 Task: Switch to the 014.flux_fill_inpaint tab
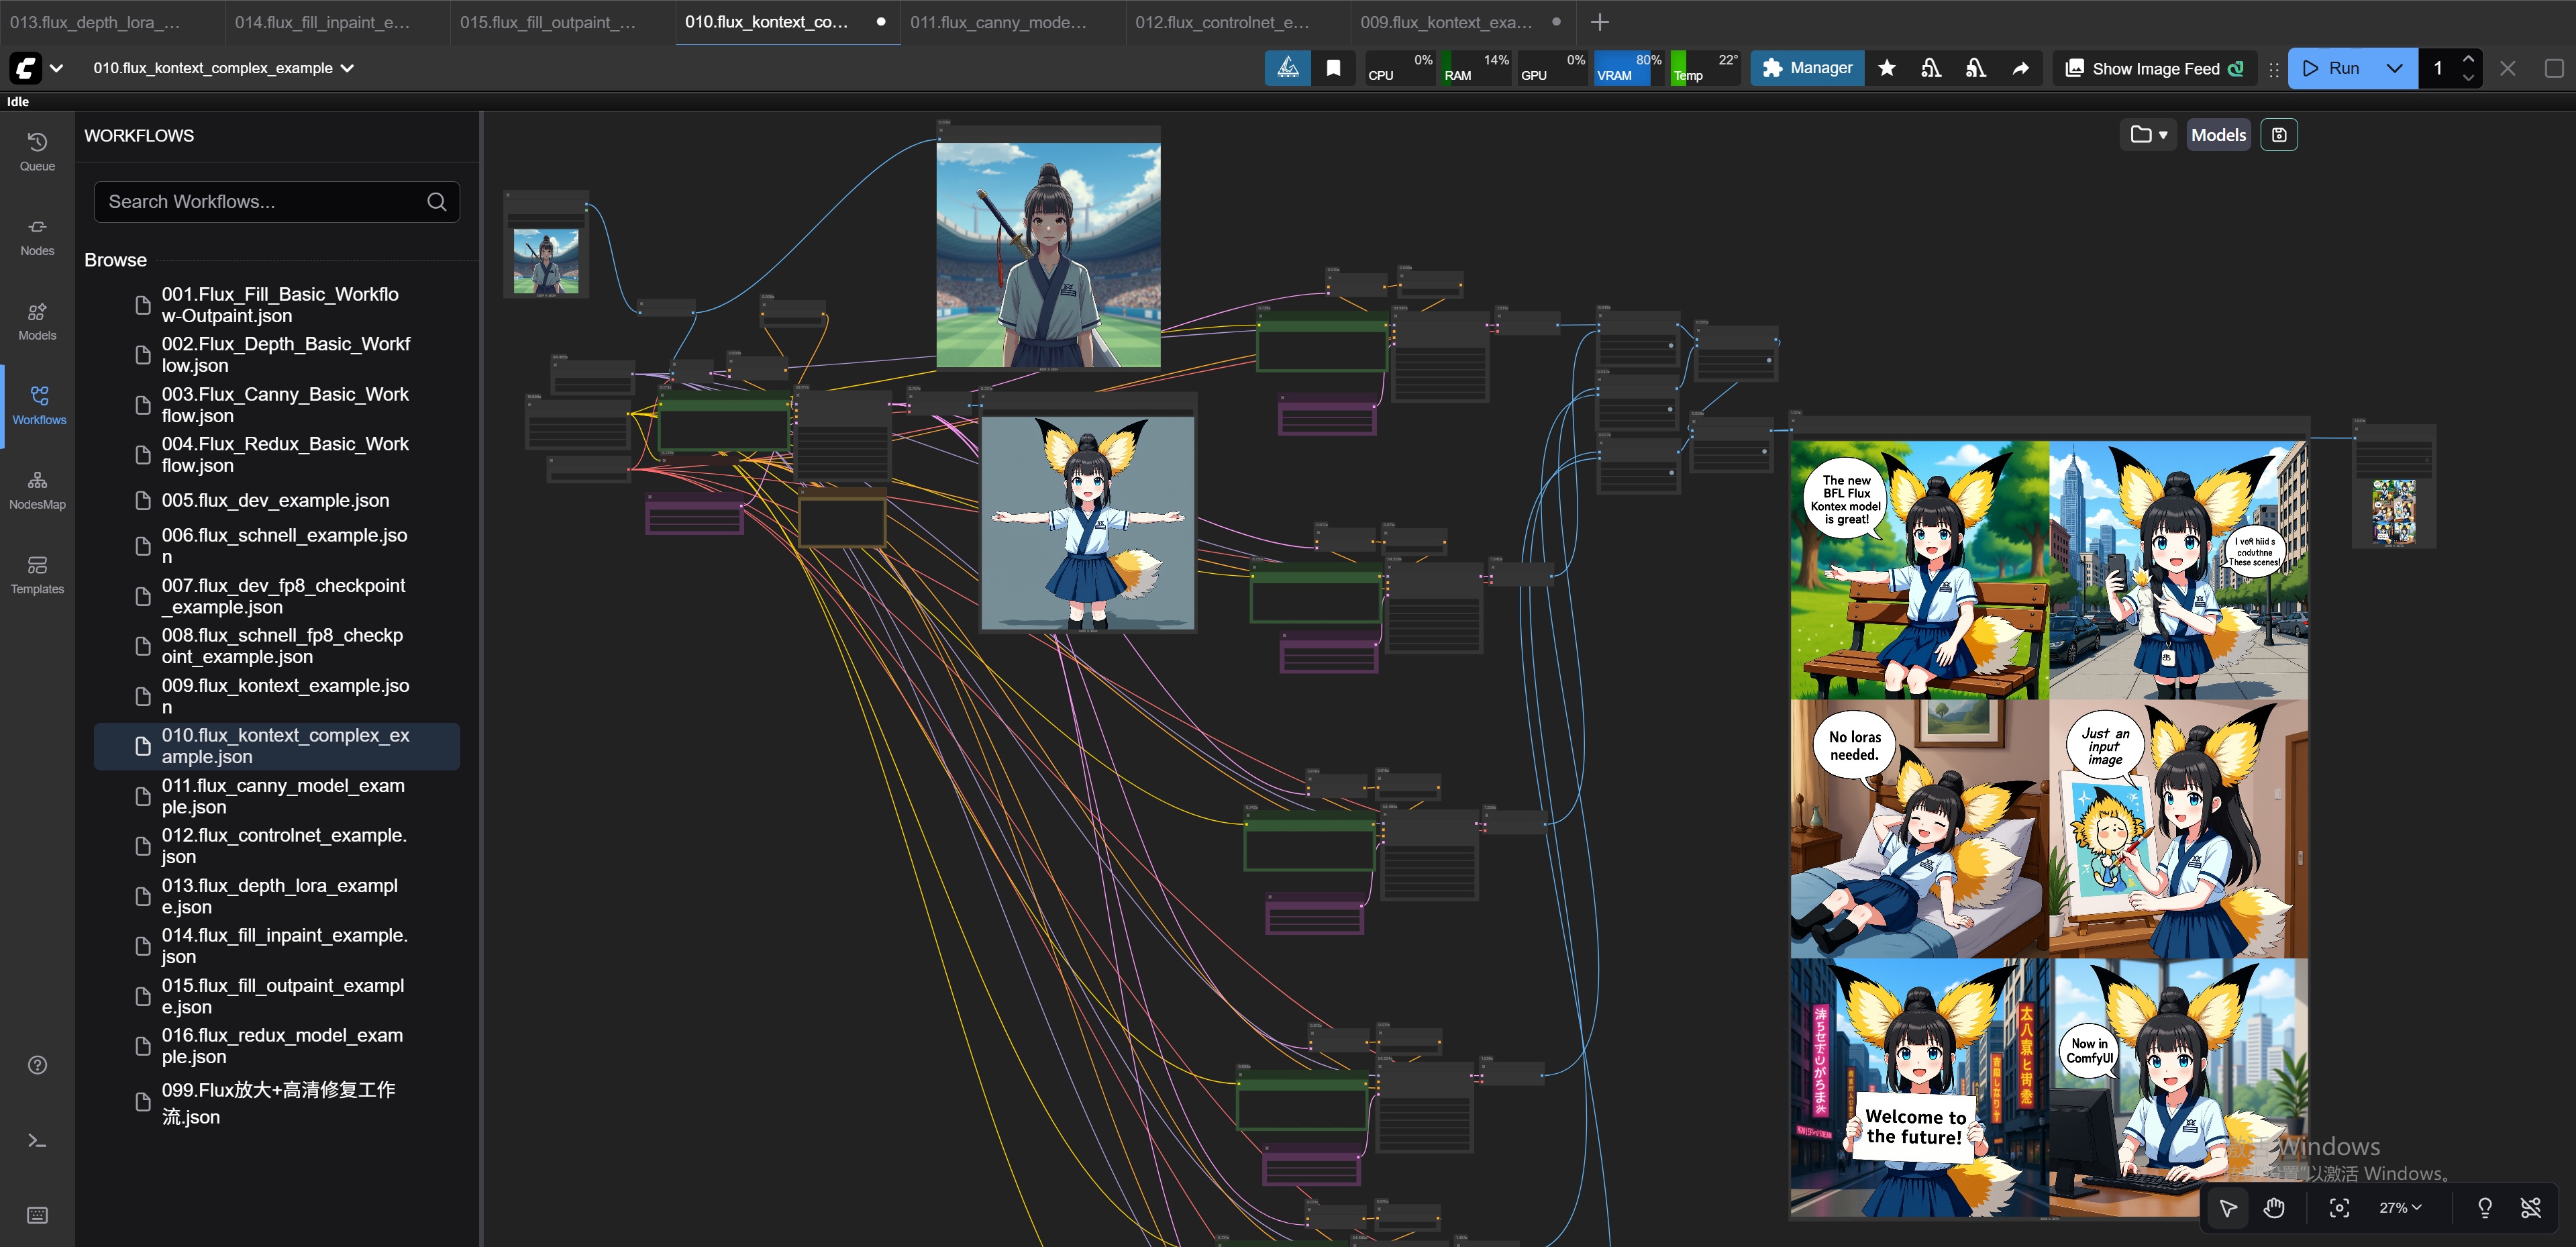click(322, 22)
